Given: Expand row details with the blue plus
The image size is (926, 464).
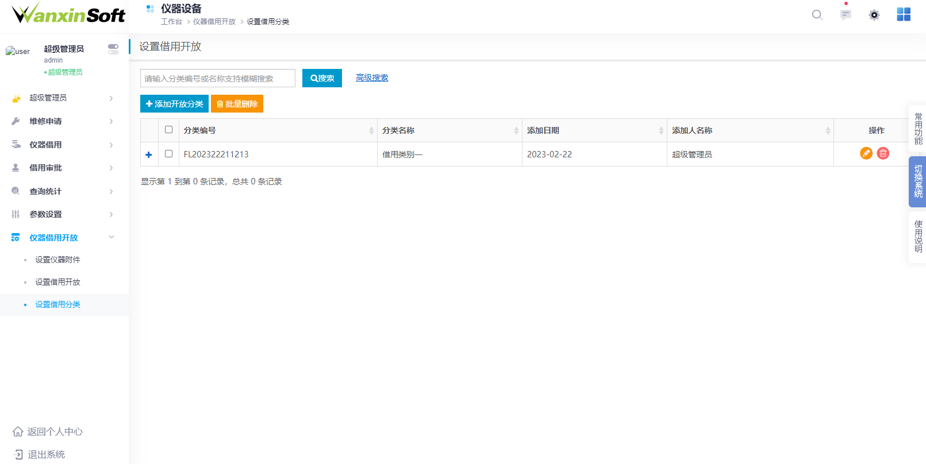Looking at the screenshot, I should (x=149, y=154).
